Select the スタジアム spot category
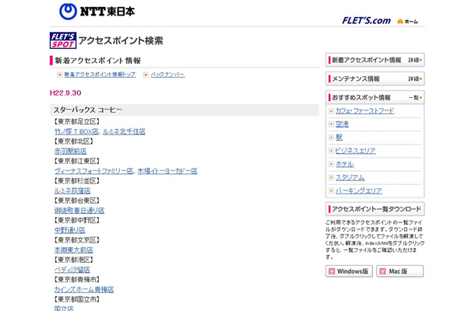 point(350,177)
